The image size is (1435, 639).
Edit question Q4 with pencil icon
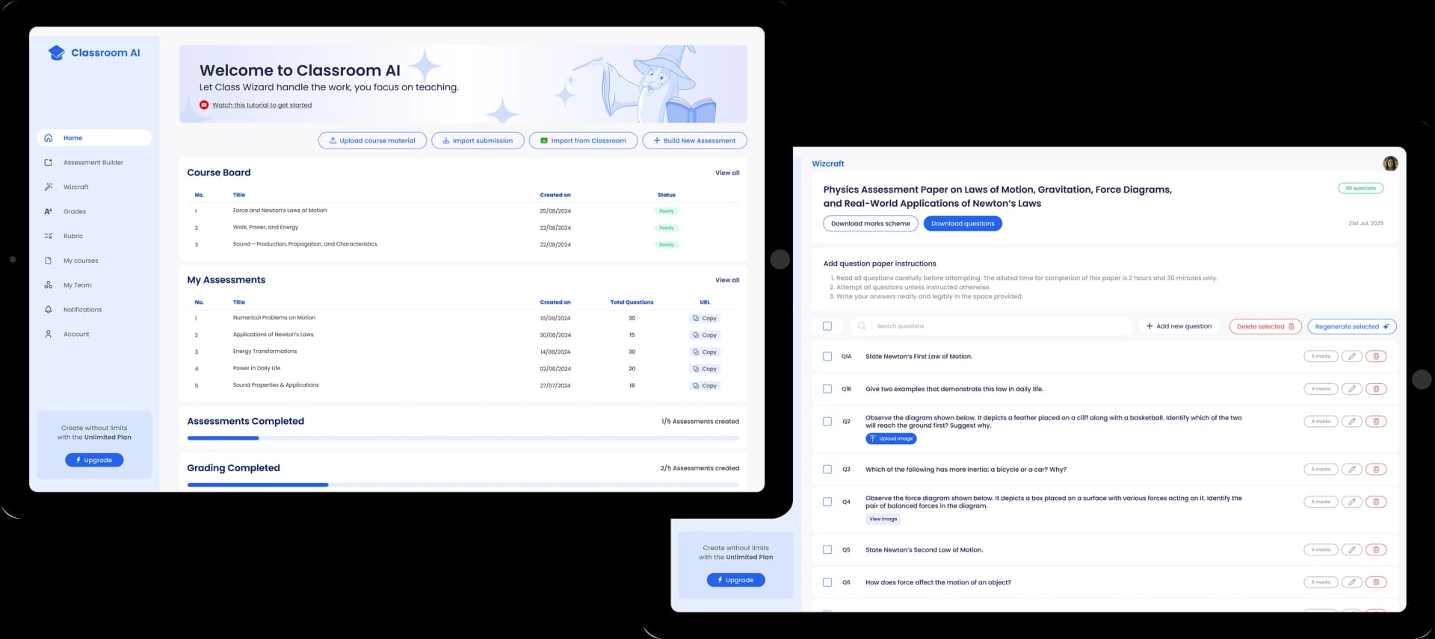click(1352, 502)
